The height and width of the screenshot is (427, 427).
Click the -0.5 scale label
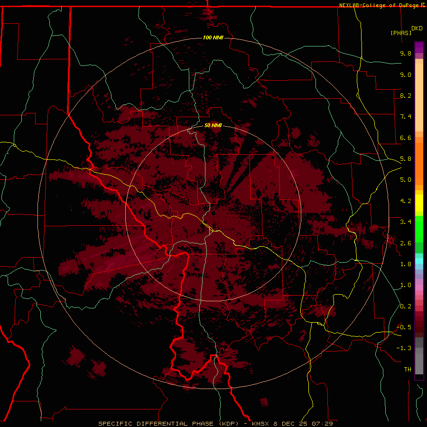(x=404, y=327)
